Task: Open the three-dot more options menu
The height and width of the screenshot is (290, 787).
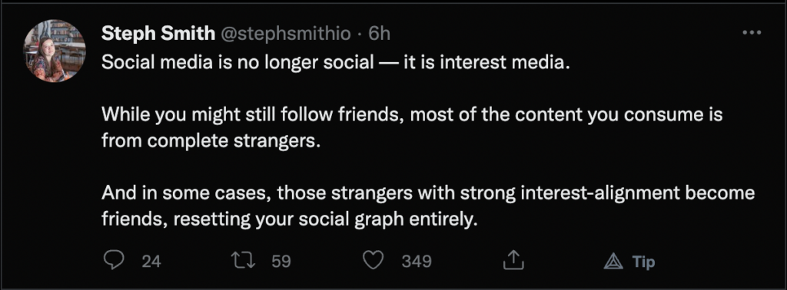Action: (752, 32)
